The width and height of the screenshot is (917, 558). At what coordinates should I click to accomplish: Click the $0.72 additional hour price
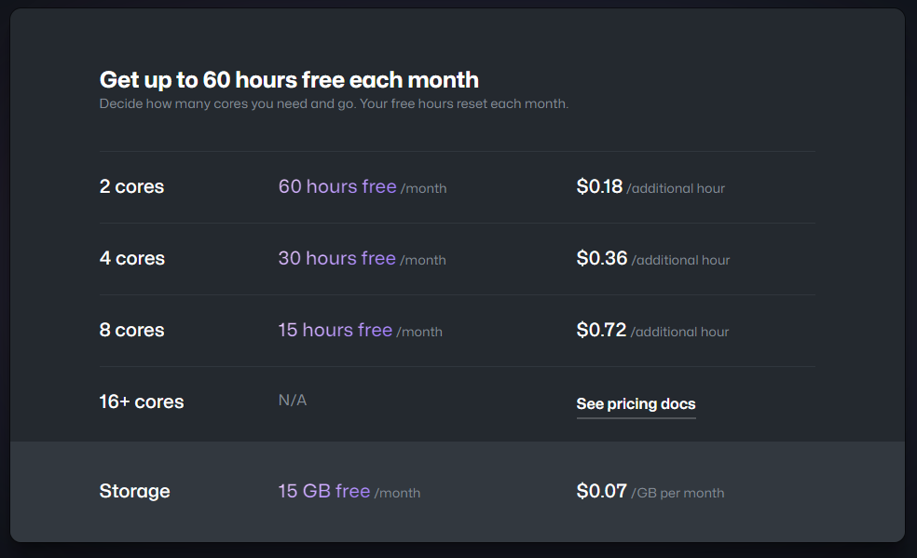point(601,330)
